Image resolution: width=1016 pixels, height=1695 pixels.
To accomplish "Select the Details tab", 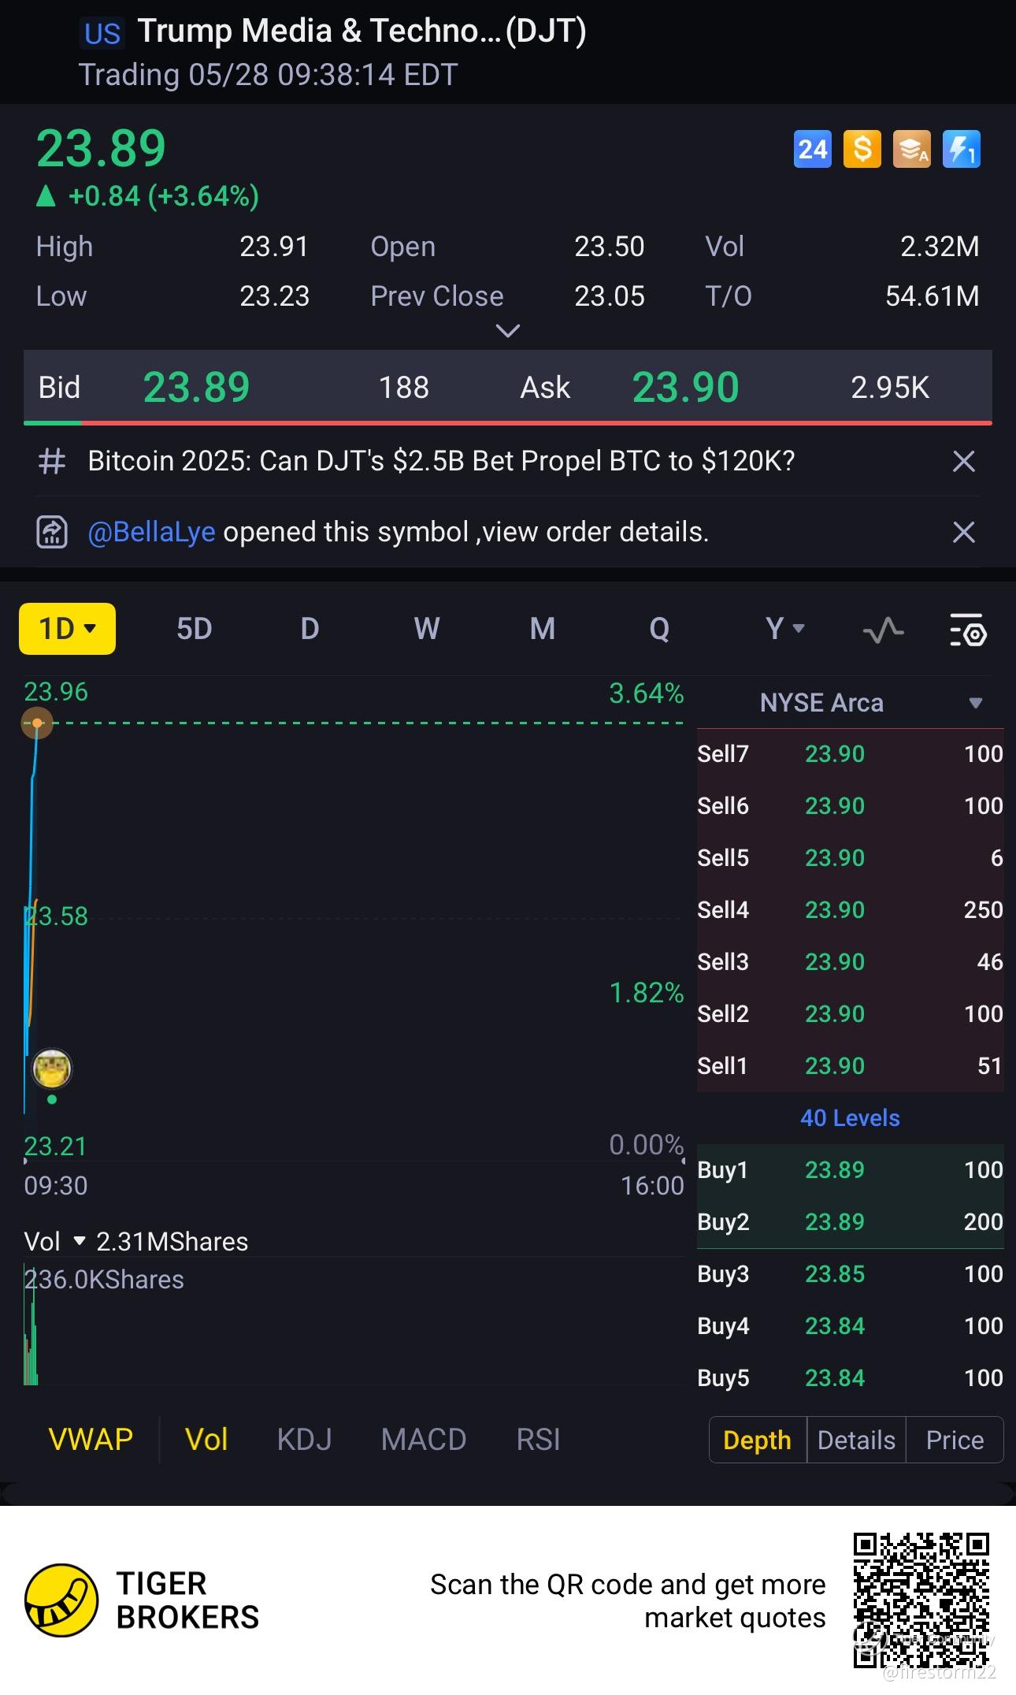I will [x=856, y=1440].
